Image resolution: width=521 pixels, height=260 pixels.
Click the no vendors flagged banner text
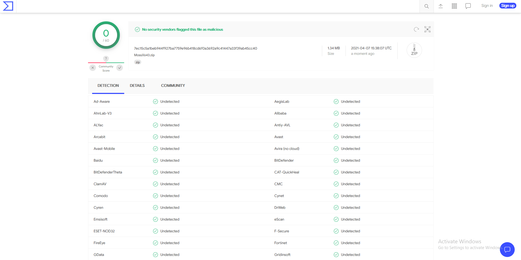182,30
